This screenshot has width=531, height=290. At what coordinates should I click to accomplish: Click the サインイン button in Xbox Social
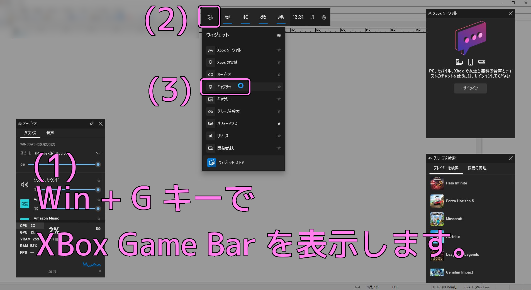pos(470,88)
